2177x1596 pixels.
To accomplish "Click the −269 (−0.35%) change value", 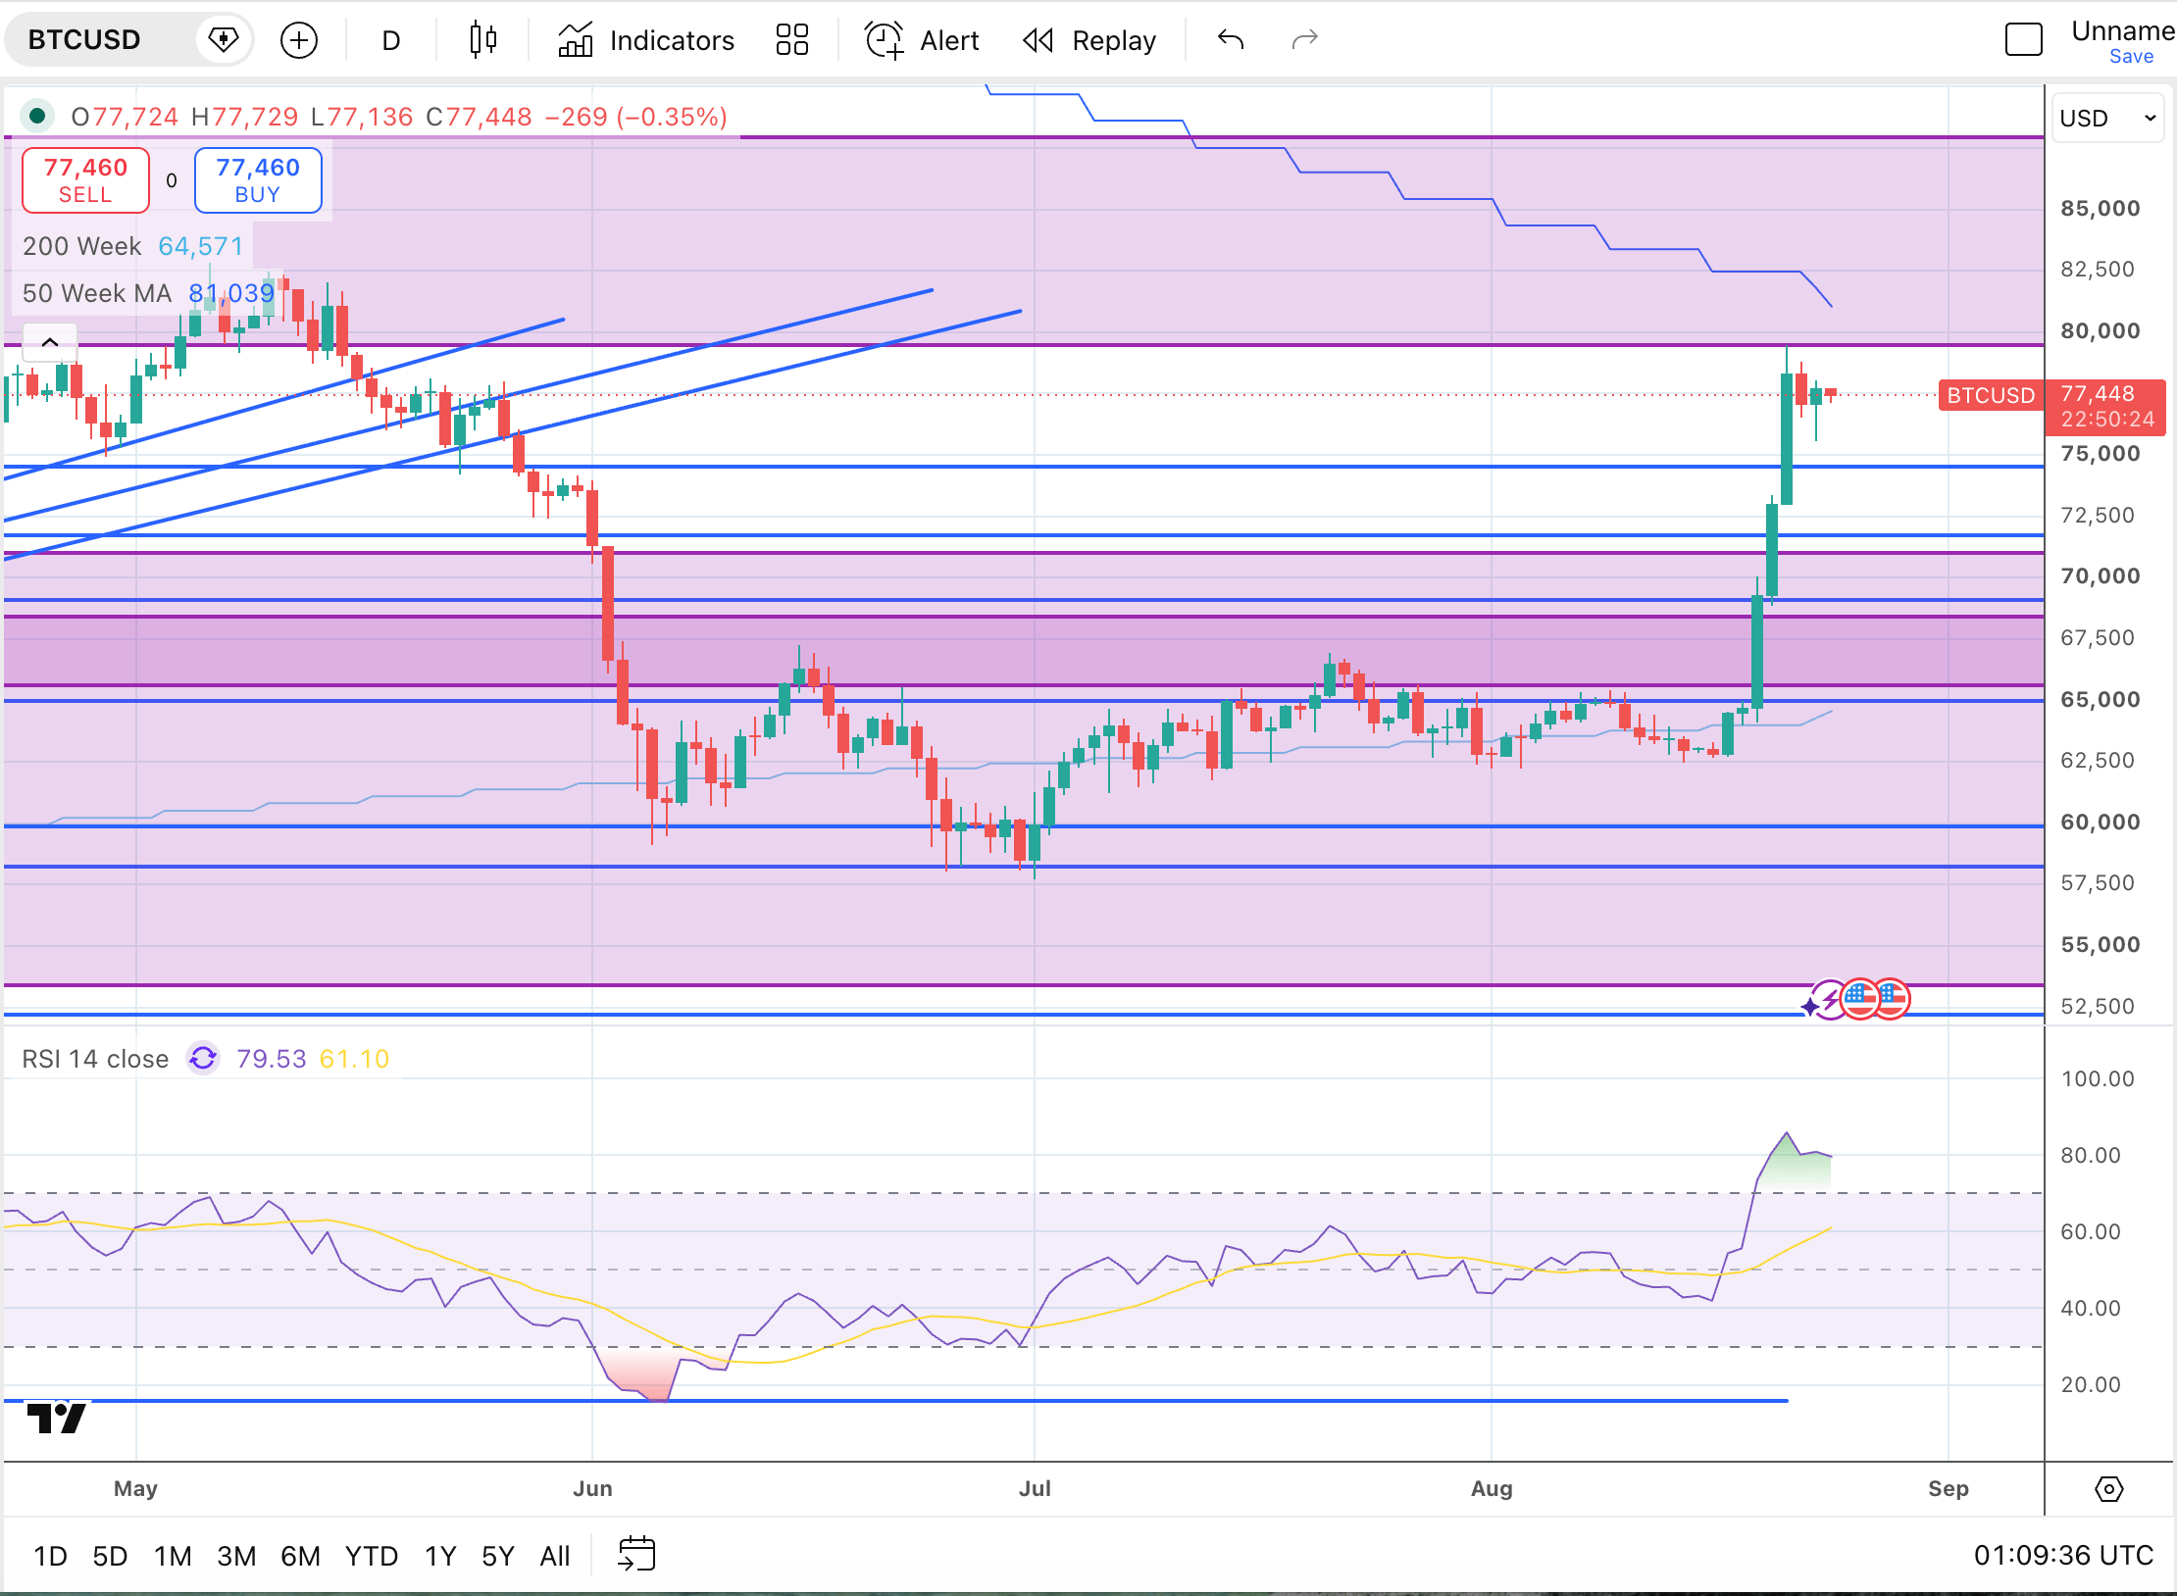I will tap(636, 117).
